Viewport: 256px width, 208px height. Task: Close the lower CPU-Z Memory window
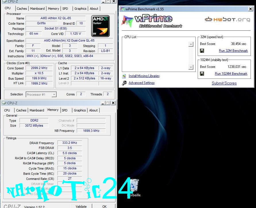(113, 103)
